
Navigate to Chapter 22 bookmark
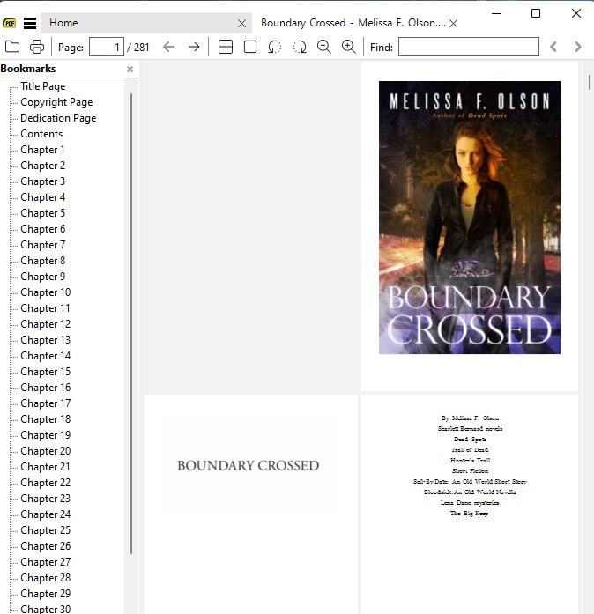coord(46,483)
